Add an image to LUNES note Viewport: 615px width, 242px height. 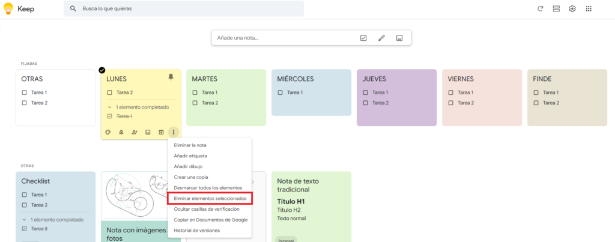(x=148, y=132)
